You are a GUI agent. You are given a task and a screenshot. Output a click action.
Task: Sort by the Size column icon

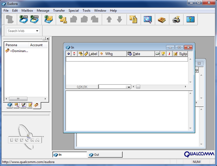pyautogui.click(x=157, y=54)
